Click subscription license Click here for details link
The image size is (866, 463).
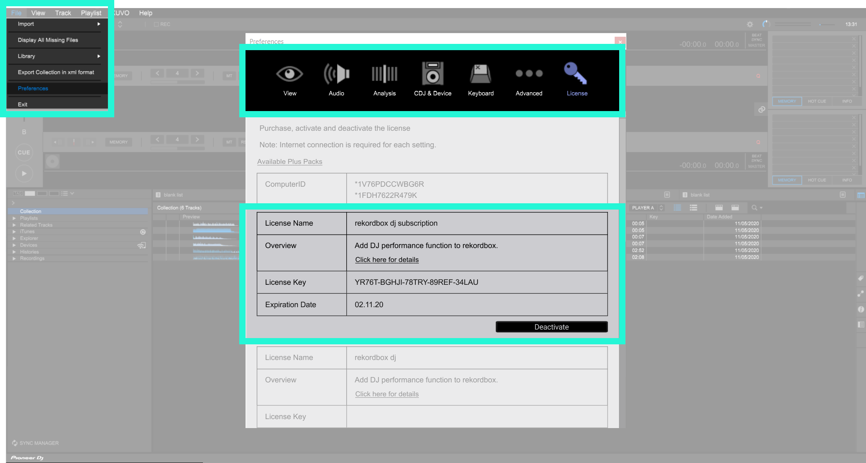click(387, 260)
